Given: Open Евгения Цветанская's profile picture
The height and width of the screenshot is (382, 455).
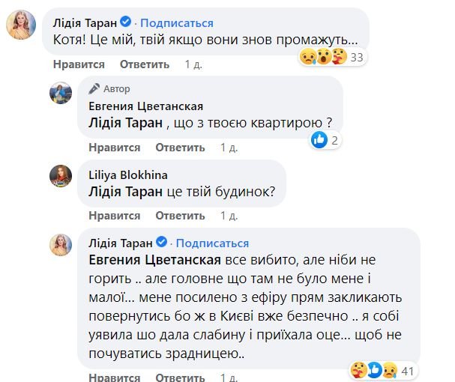Looking at the screenshot, I should (x=61, y=93).
